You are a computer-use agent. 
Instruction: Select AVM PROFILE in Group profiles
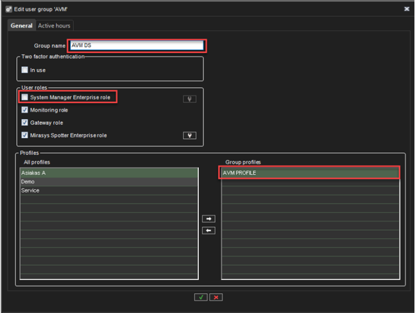coord(310,173)
